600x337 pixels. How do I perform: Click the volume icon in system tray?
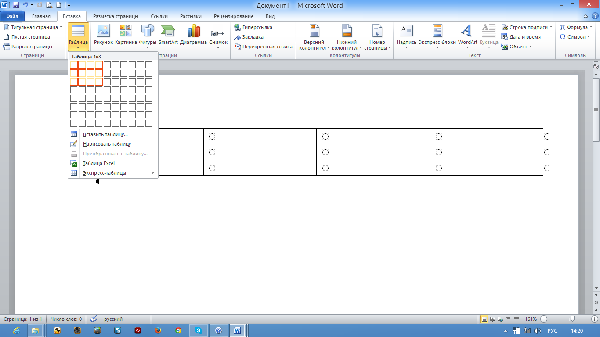538,330
